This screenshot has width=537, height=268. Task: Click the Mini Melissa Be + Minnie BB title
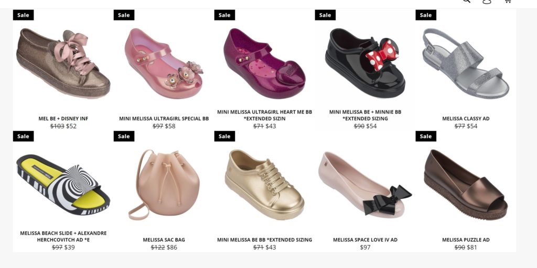coord(365,115)
